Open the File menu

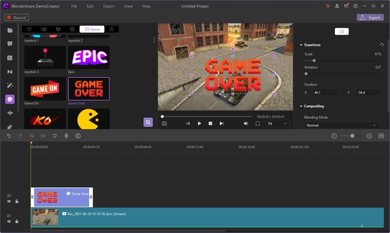pyautogui.click(x=74, y=6)
